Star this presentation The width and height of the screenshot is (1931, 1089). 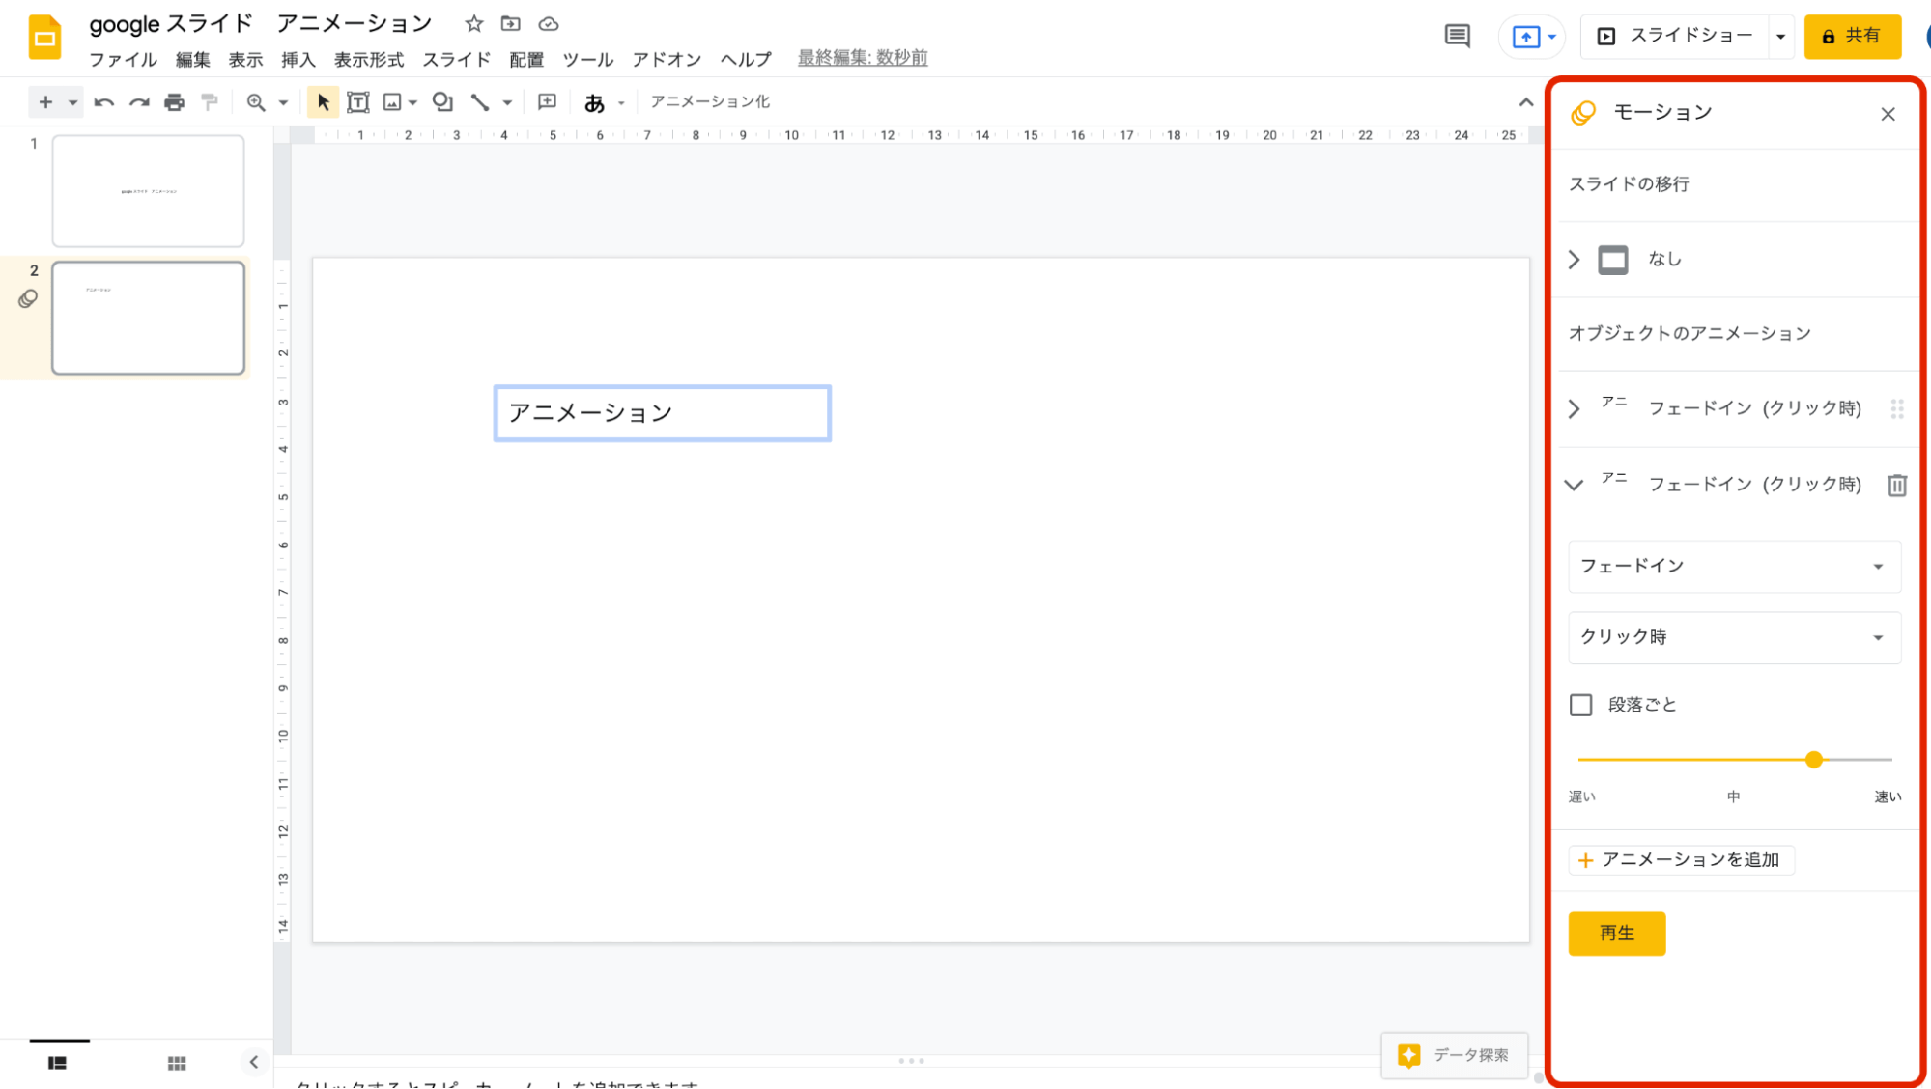[x=473, y=23]
